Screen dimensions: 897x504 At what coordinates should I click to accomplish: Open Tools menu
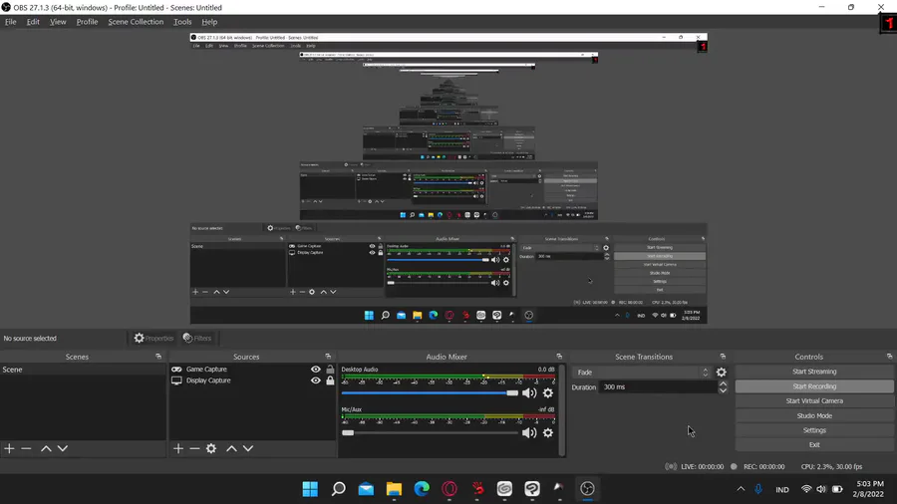182,22
